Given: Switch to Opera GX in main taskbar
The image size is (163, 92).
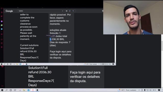Looking at the screenshot, I should (33, 90).
